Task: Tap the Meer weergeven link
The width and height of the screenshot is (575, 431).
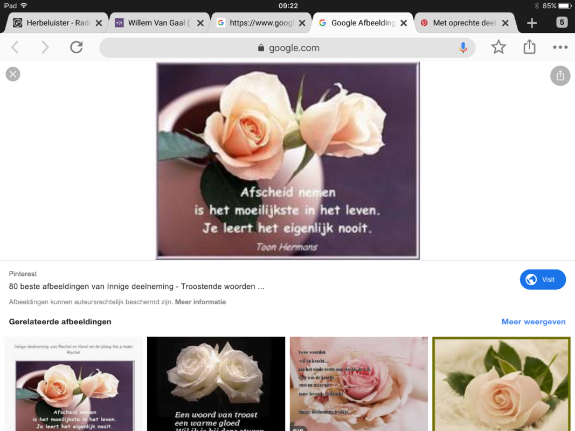Action: coord(533,322)
